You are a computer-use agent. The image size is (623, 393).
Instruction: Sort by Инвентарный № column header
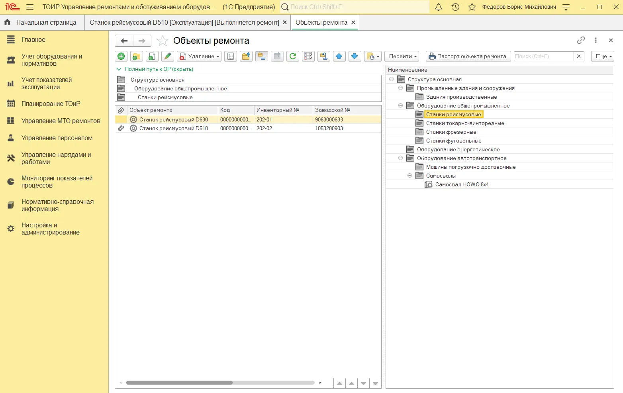point(283,110)
